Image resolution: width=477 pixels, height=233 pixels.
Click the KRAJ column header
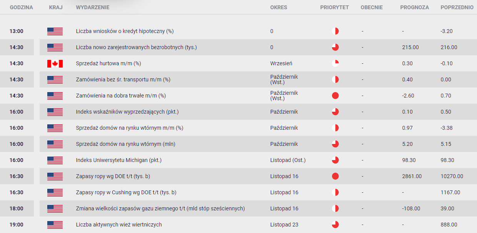click(x=56, y=7)
